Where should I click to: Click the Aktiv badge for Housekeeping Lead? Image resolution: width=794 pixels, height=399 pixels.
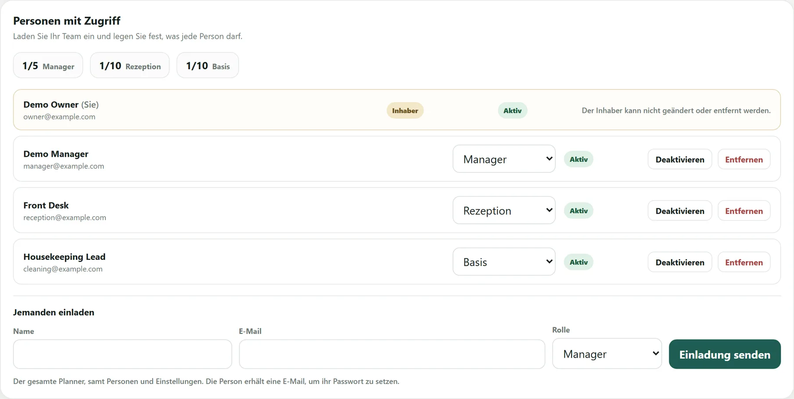point(579,262)
